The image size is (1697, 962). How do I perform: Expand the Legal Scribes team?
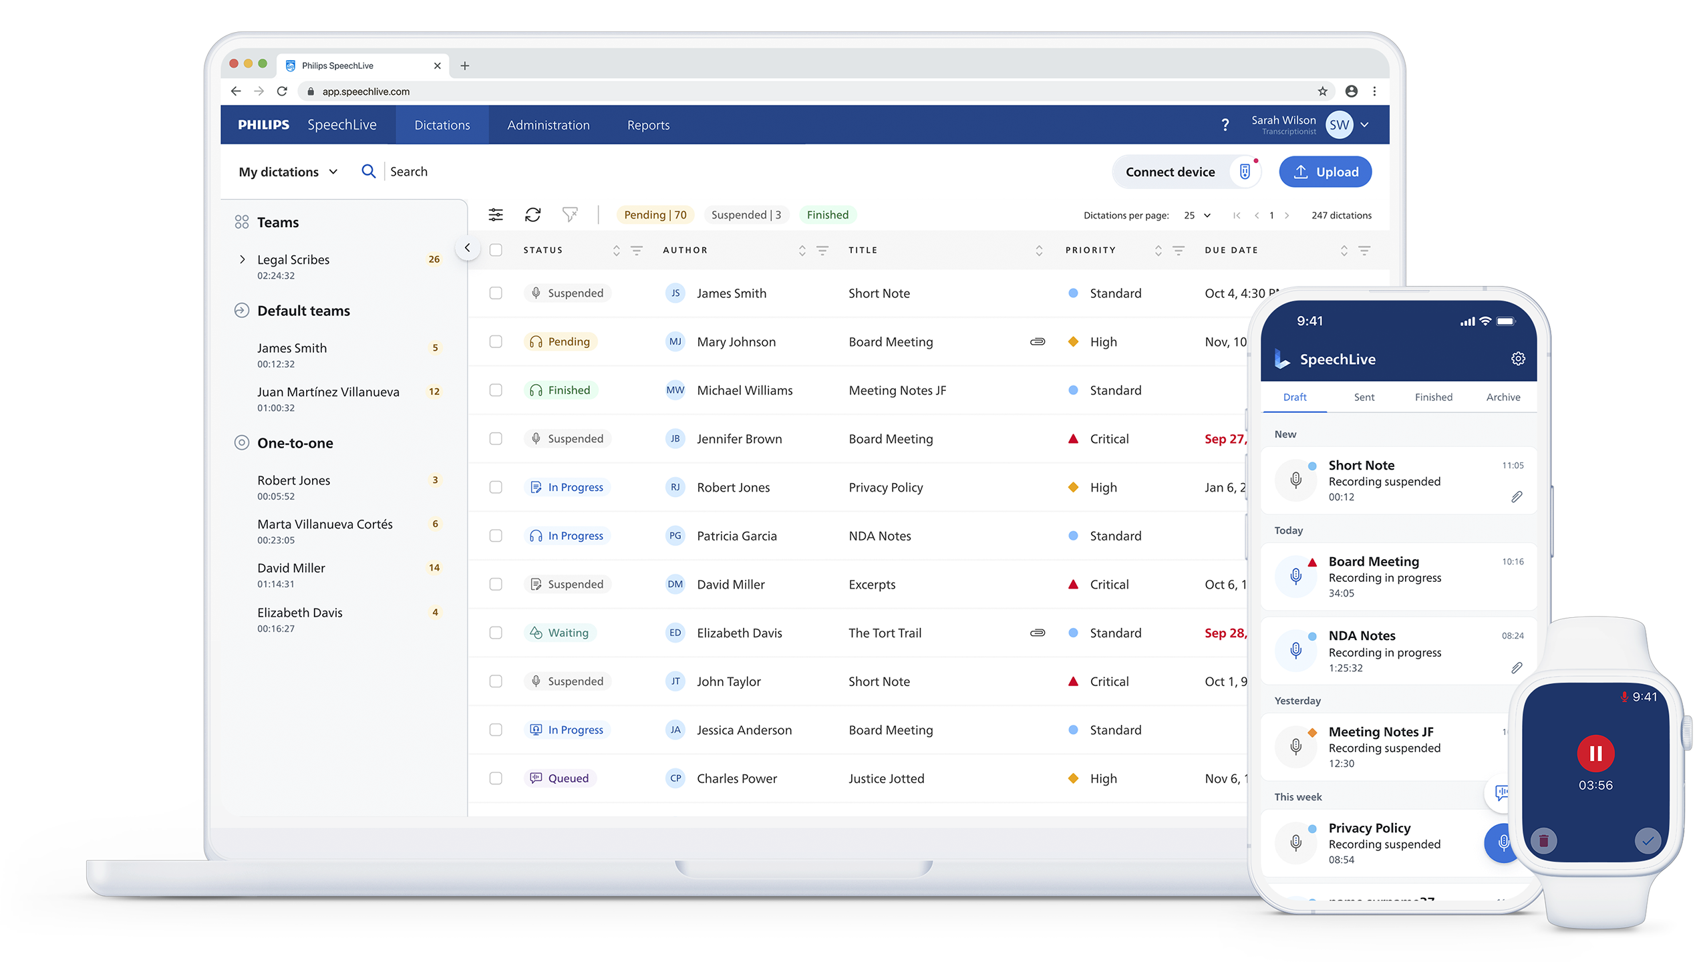(242, 259)
